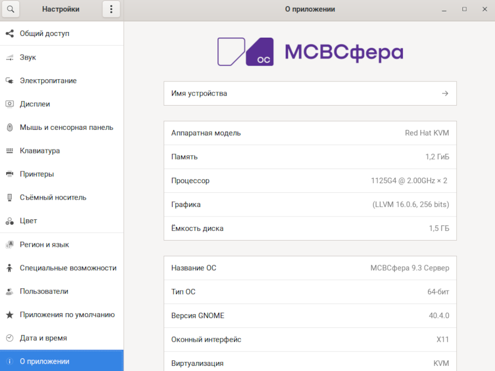Click the display icon next to Дисплеи
The width and height of the screenshot is (495, 371).
tap(10, 104)
